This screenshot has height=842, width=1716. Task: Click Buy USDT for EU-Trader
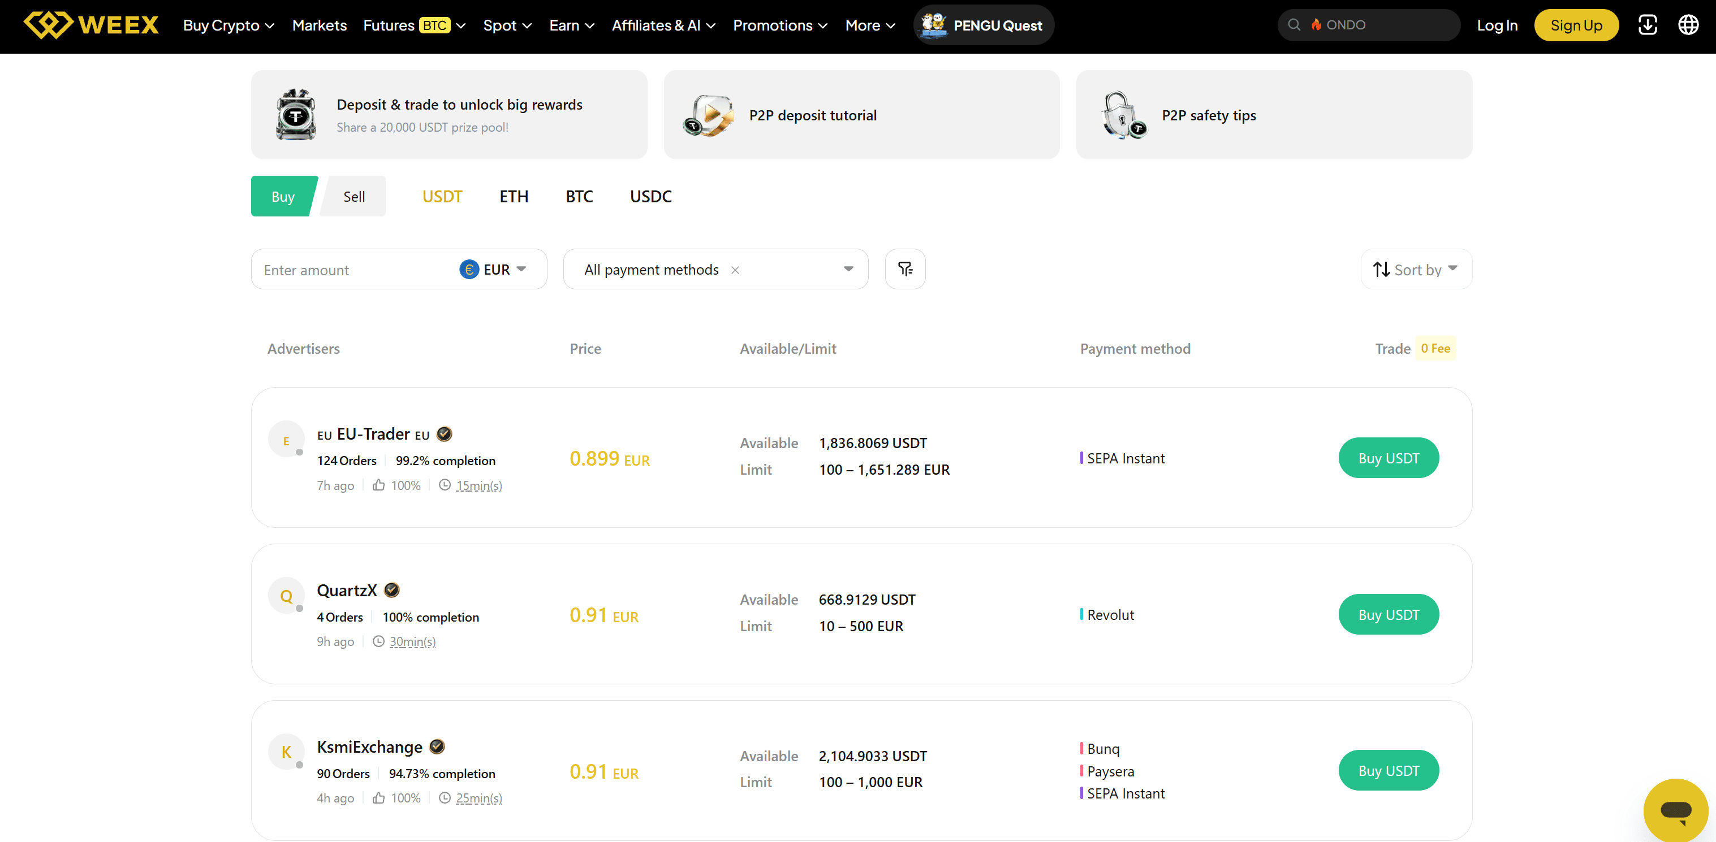pyautogui.click(x=1389, y=458)
